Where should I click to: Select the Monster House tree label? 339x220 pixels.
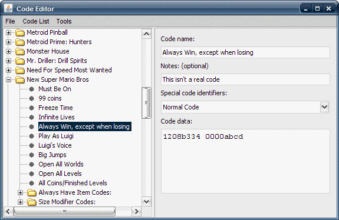click(x=48, y=51)
